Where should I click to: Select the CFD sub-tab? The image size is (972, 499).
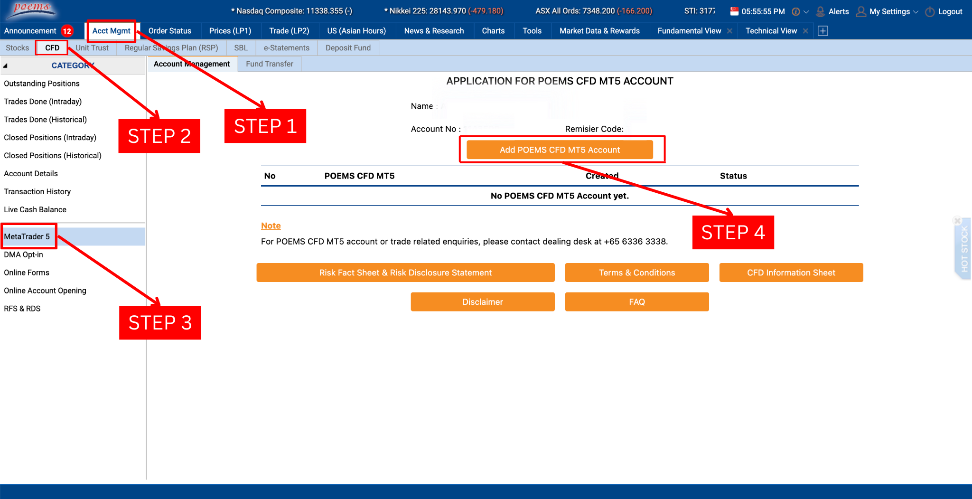point(52,48)
